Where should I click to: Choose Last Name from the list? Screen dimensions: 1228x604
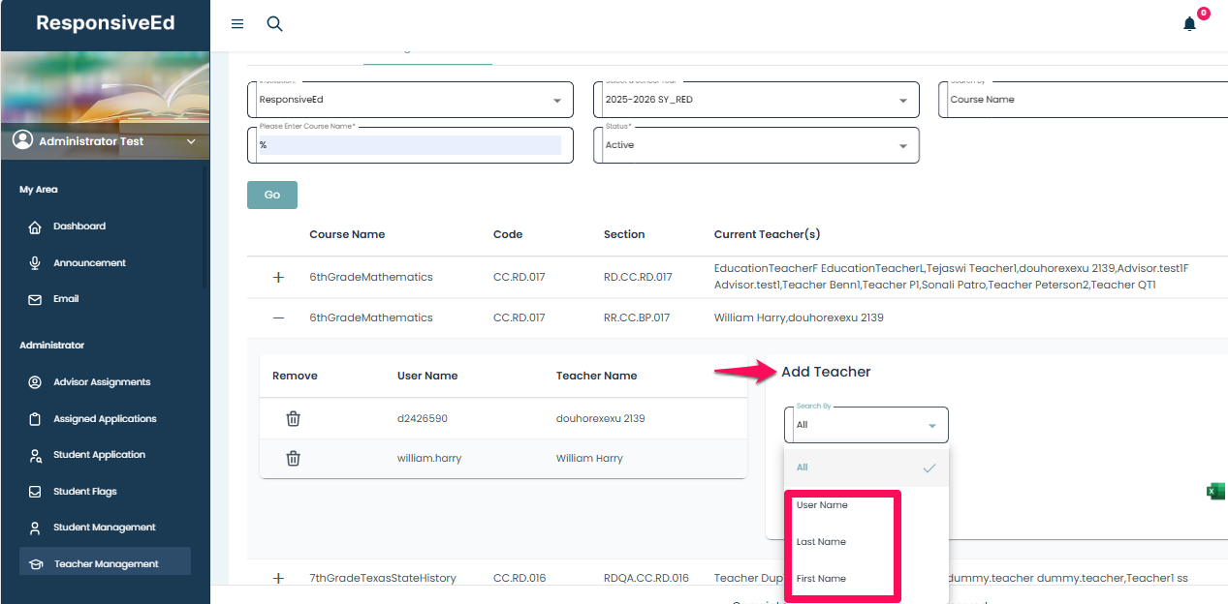coord(821,542)
